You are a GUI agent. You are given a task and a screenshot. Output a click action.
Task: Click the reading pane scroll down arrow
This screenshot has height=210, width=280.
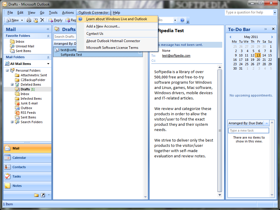pos(220,195)
